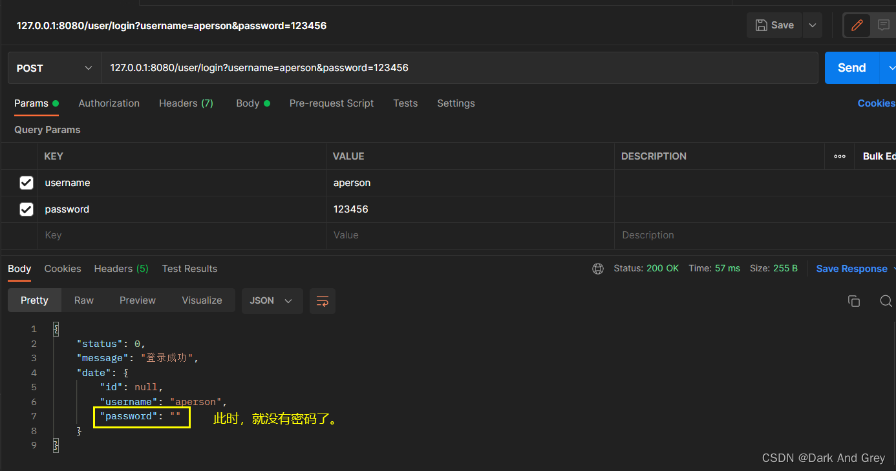Open the request Headers (7) tab

click(x=186, y=103)
